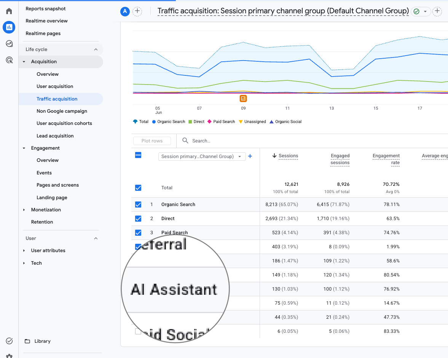The height and width of the screenshot is (358, 448).
Task: Open the Session primary Channel Group dropdown
Action: [202, 157]
